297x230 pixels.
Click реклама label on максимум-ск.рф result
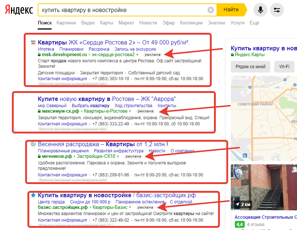145,111
